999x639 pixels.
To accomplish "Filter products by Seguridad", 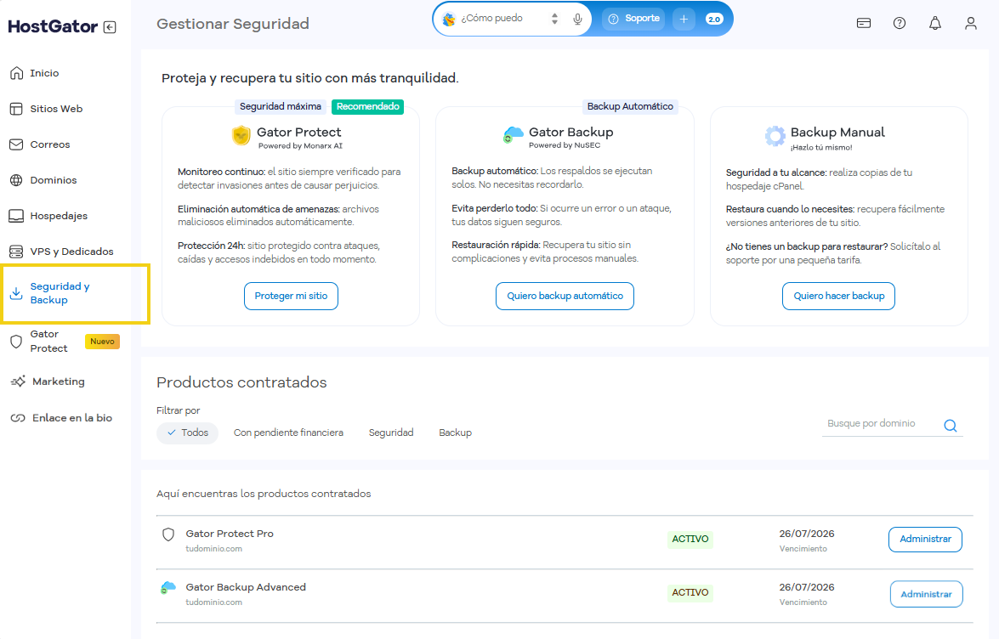I will 391,433.
